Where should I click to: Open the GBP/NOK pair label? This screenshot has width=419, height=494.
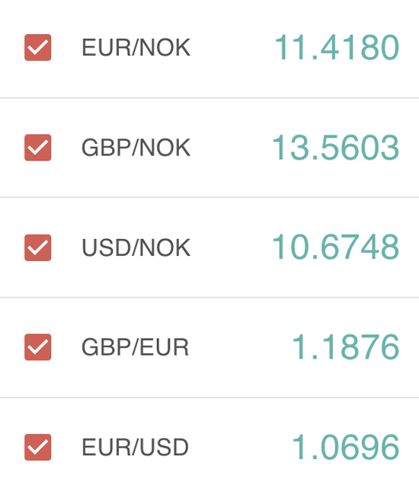click(x=136, y=148)
